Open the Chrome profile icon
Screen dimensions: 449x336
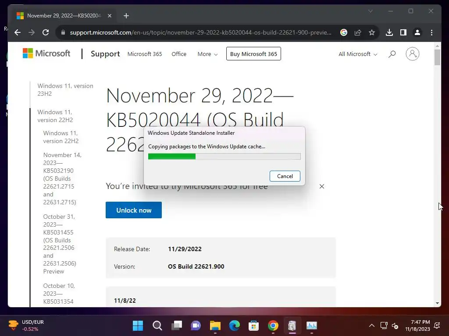(x=417, y=32)
